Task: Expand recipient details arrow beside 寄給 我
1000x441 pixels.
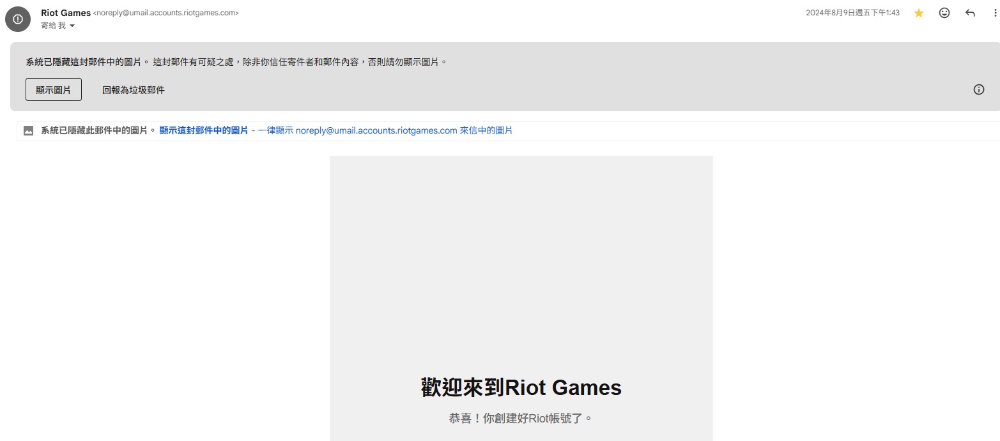Action: 72,26
